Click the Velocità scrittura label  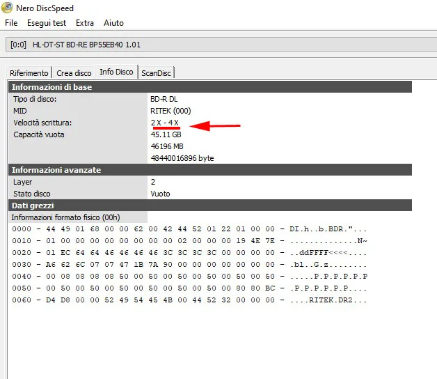42,123
